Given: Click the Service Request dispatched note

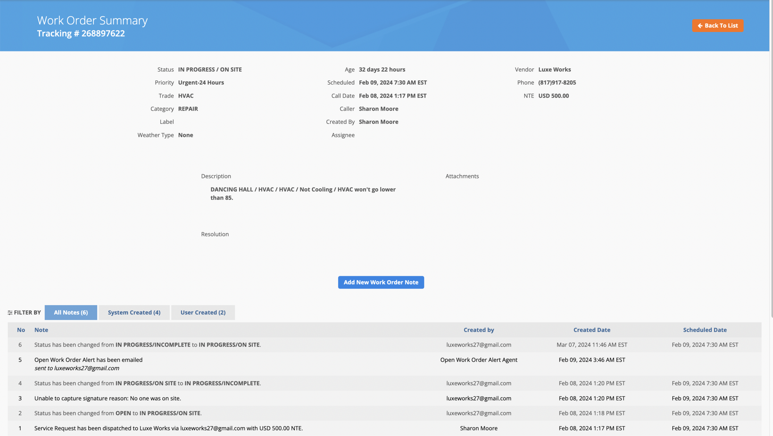Looking at the screenshot, I should click(168, 428).
